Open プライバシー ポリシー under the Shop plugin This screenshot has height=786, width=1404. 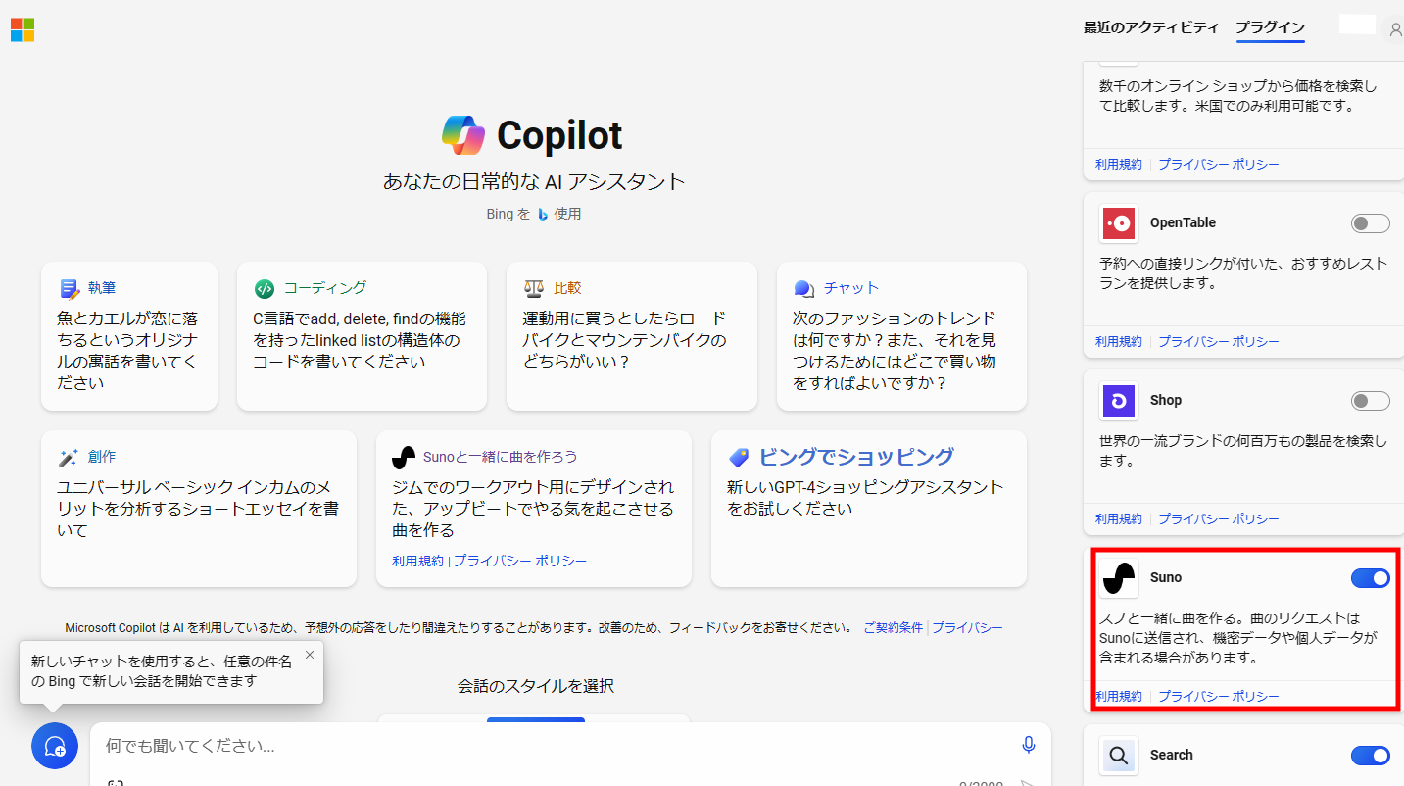click(1219, 519)
